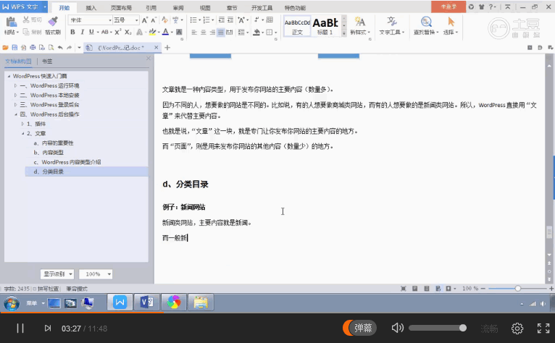Click the paragraph shading bucket icon
555x343 pixels.
[256, 32]
